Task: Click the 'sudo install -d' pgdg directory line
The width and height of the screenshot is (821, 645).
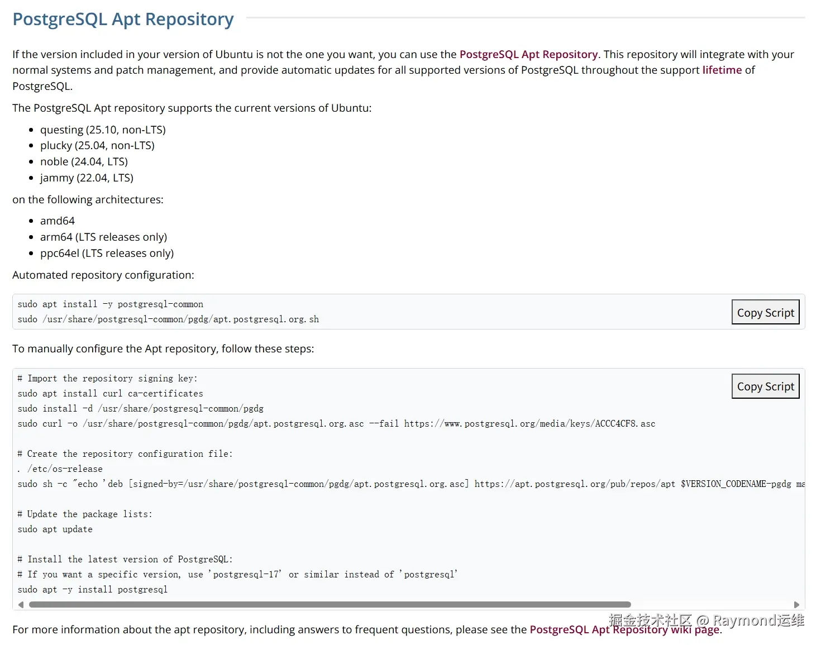Action: click(140, 409)
